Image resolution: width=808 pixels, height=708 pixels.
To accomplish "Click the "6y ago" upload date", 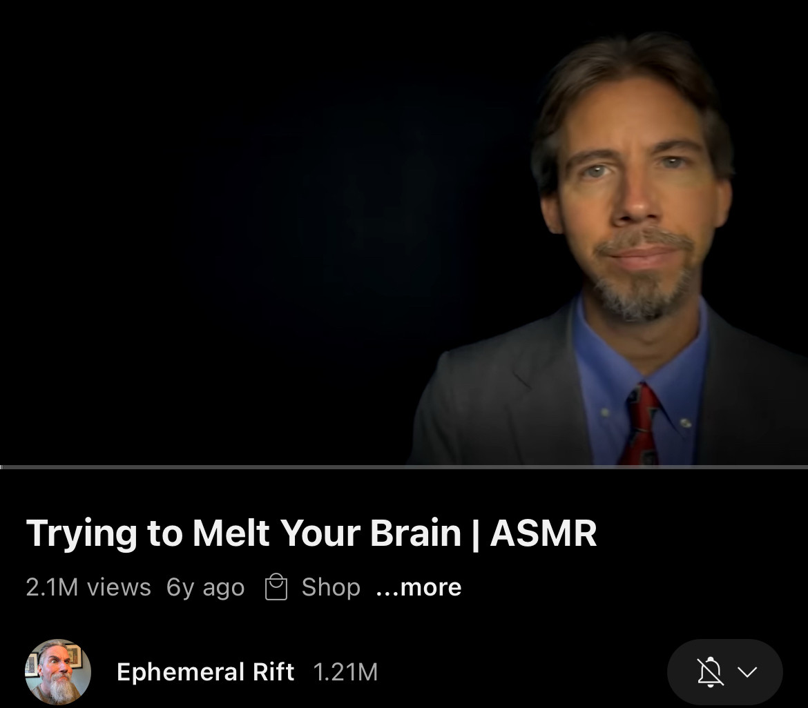I will coord(205,587).
